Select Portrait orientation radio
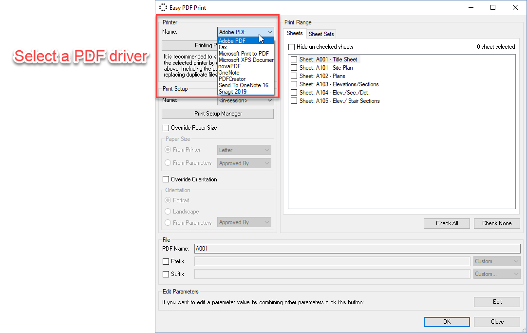This screenshot has height=333, width=527. click(x=168, y=200)
